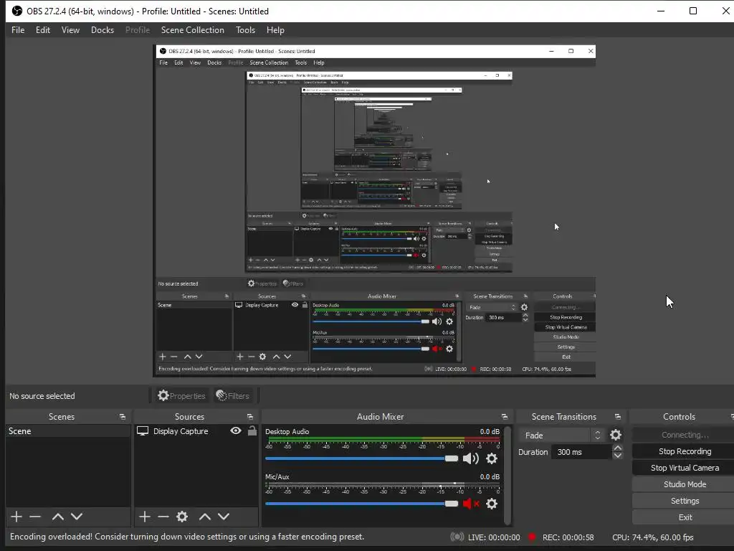Add a new source with plus
This screenshot has height=551, width=734.
pyautogui.click(x=145, y=517)
